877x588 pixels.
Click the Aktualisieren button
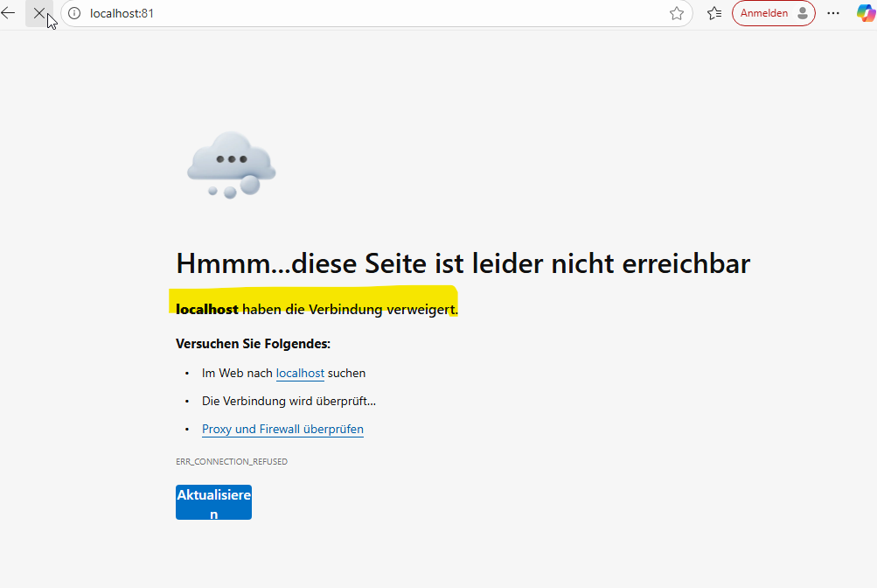[x=213, y=503]
